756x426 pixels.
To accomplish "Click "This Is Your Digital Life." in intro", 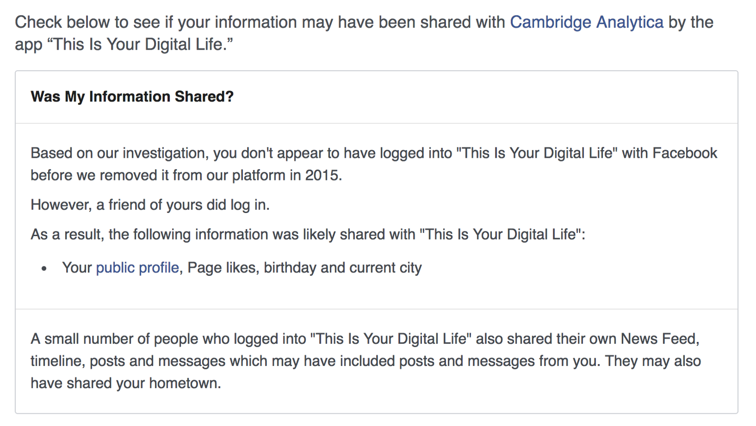I will (x=142, y=44).
